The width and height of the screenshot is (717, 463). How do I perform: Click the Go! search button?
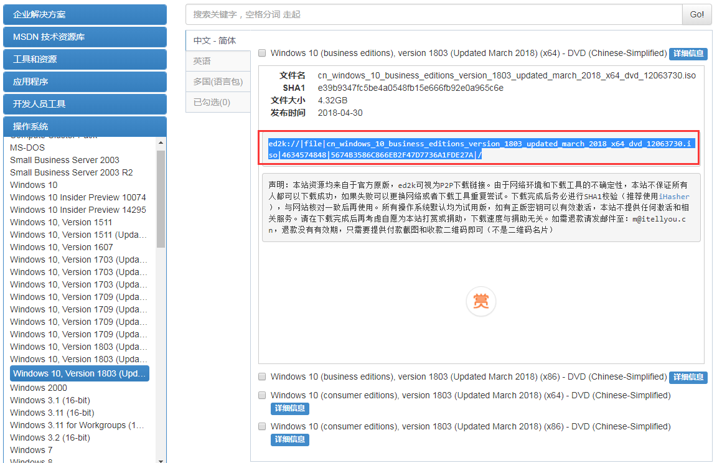696,14
